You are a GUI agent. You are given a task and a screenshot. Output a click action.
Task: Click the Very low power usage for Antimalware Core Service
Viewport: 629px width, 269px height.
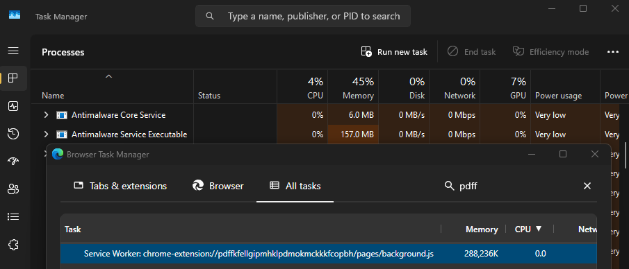[550, 115]
